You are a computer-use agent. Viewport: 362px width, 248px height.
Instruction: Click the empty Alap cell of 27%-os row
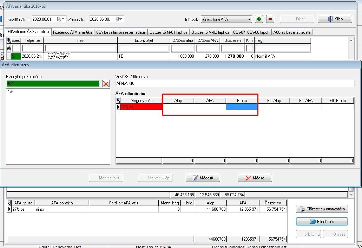pyautogui.click(x=178, y=107)
